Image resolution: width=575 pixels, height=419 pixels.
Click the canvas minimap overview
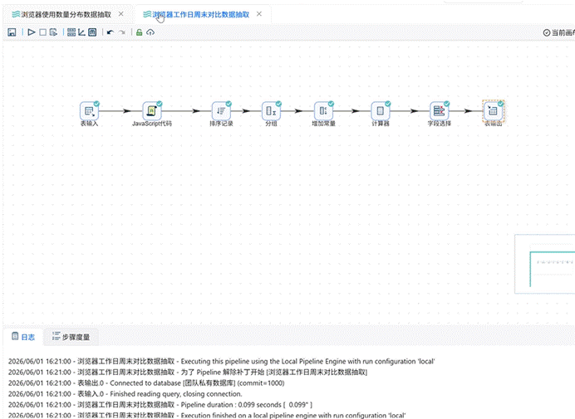point(545,264)
